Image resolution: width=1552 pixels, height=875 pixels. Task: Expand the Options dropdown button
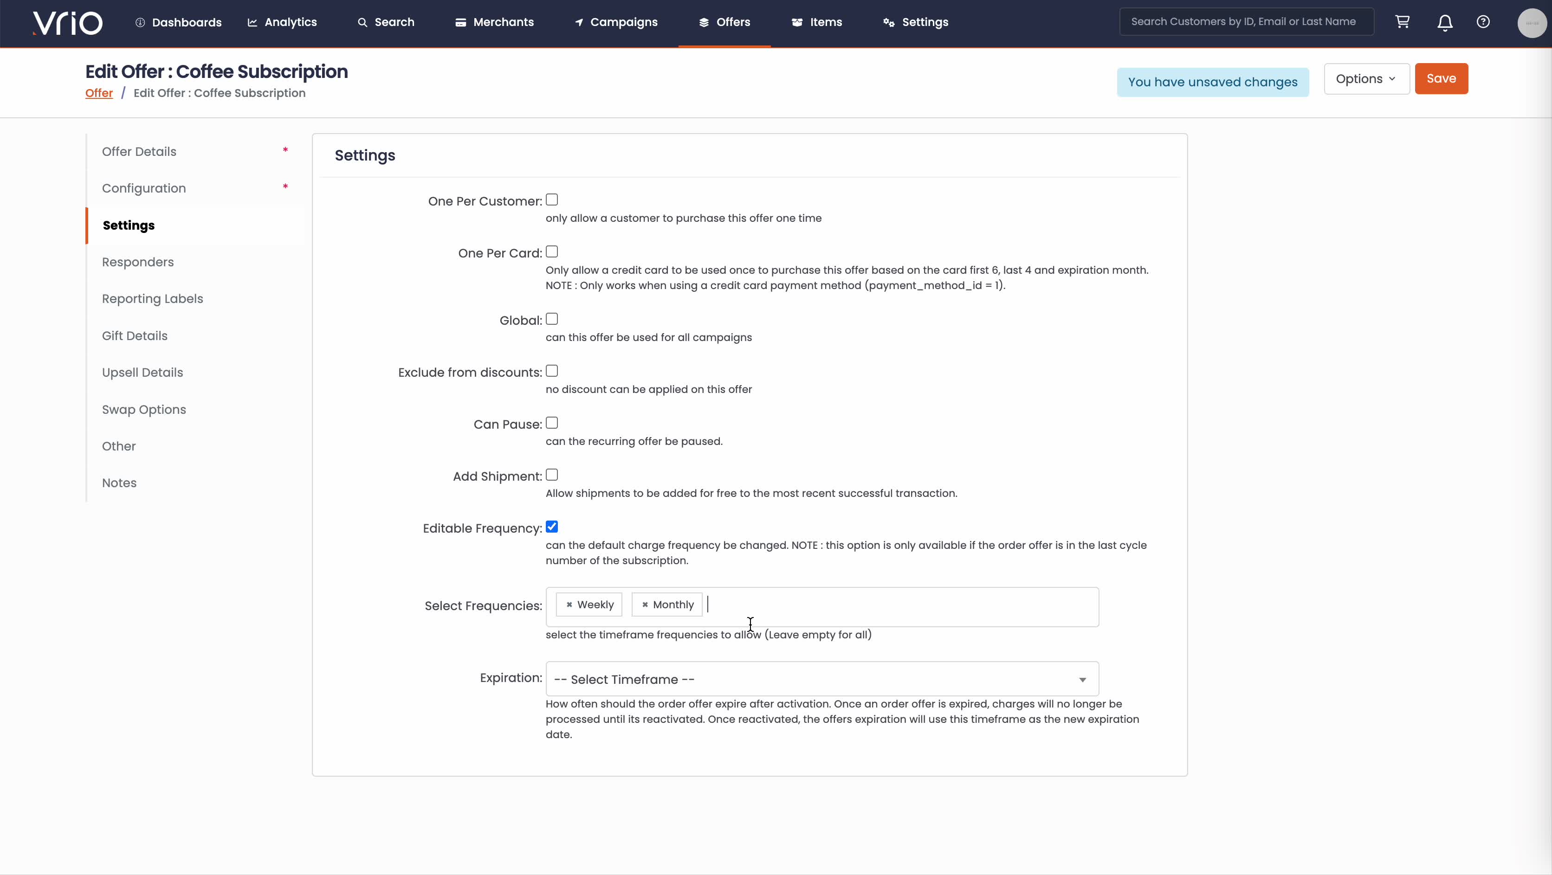[1366, 79]
